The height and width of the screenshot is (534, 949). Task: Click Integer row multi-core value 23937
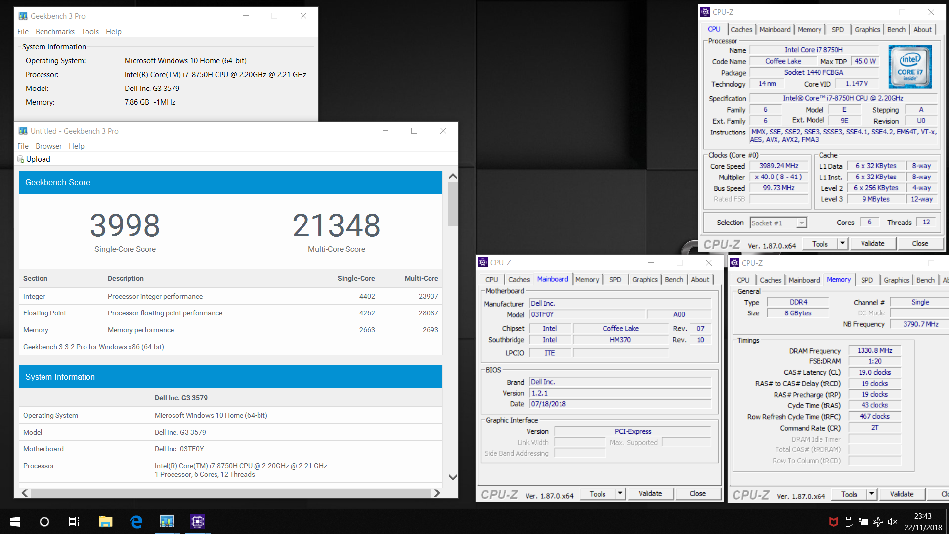coord(428,297)
